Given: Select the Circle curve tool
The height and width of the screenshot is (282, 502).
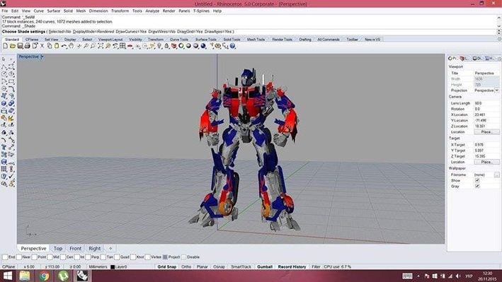Looking at the screenshot, I should [x=4, y=74].
